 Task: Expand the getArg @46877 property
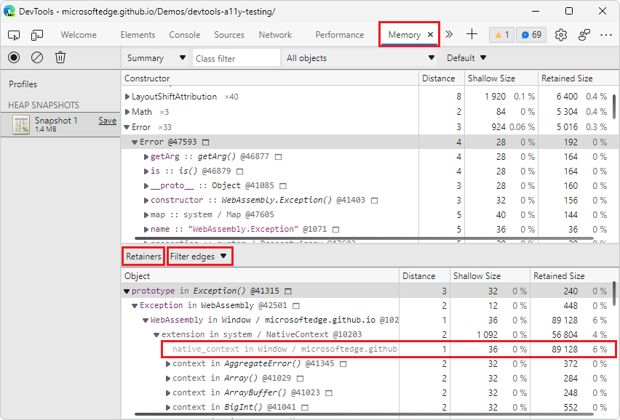146,157
